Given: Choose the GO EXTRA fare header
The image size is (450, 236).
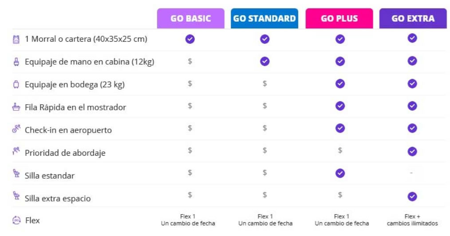Looking at the screenshot, I should point(413,18).
